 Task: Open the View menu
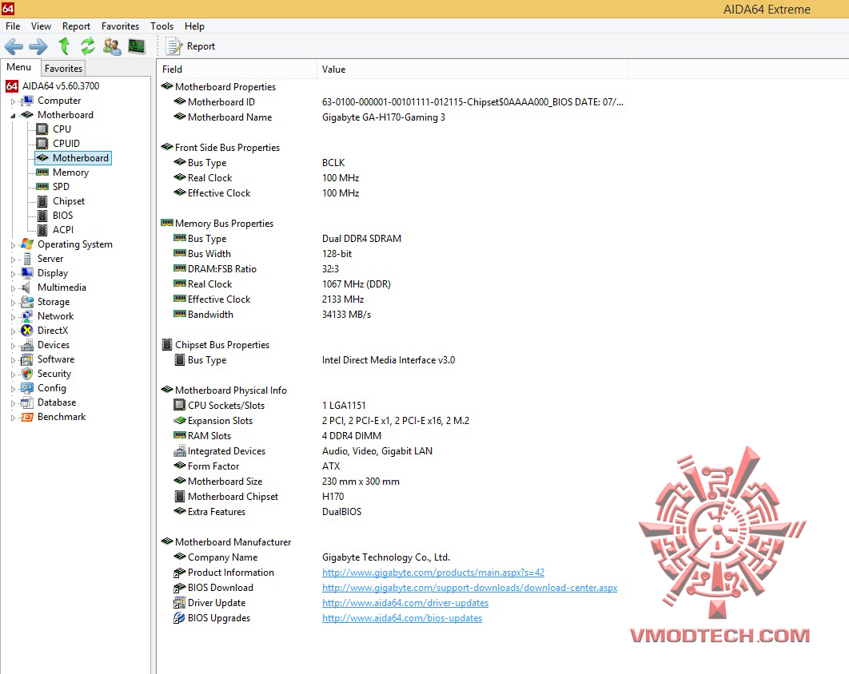pyautogui.click(x=41, y=26)
